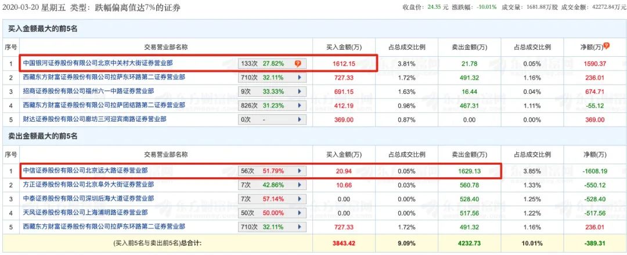Open 中国银河证券北京中关村大街证券营业部 link
This screenshot has width=627, height=255.
[x=98, y=63]
